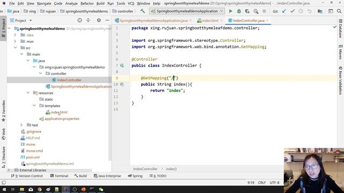Screen dimensions: 344x193
Task: Click locate file target icon in Project panel
Action: (x=80, y=20)
